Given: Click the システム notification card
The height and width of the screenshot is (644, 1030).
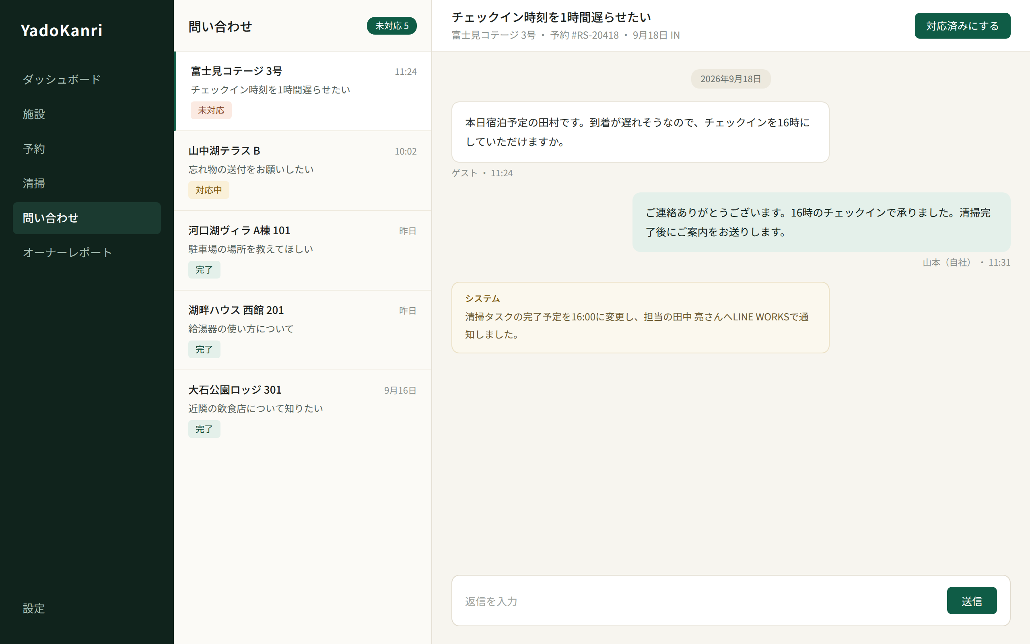Looking at the screenshot, I should pyautogui.click(x=640, y=317).
